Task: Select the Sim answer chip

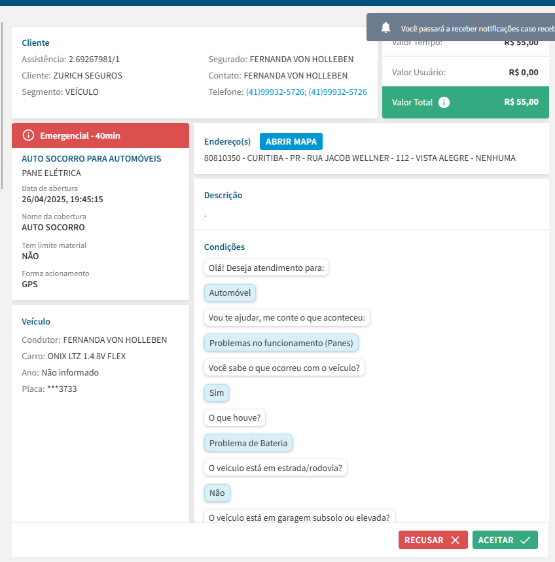Action: tap(216, 393)
